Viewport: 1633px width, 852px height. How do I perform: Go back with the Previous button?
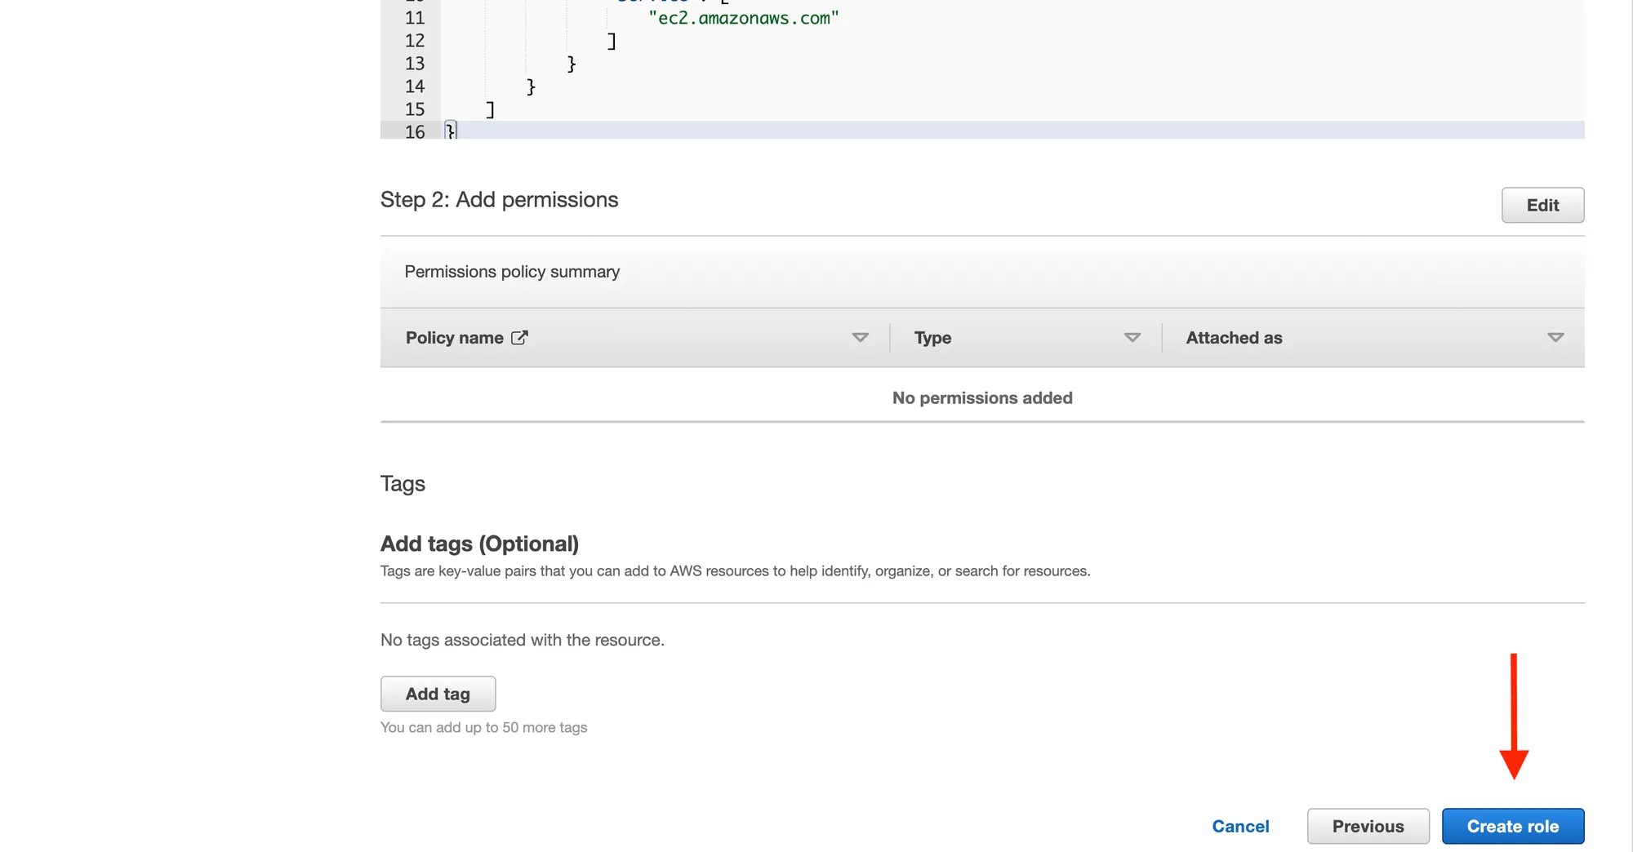tap(1368, 827)
